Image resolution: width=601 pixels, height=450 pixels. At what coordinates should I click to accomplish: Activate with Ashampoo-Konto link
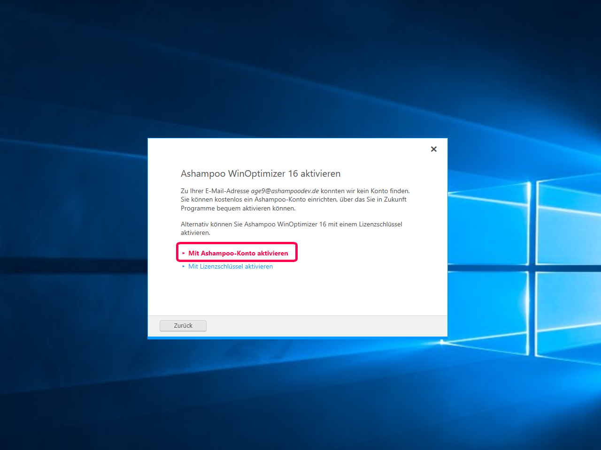click(x=238, y=253)
